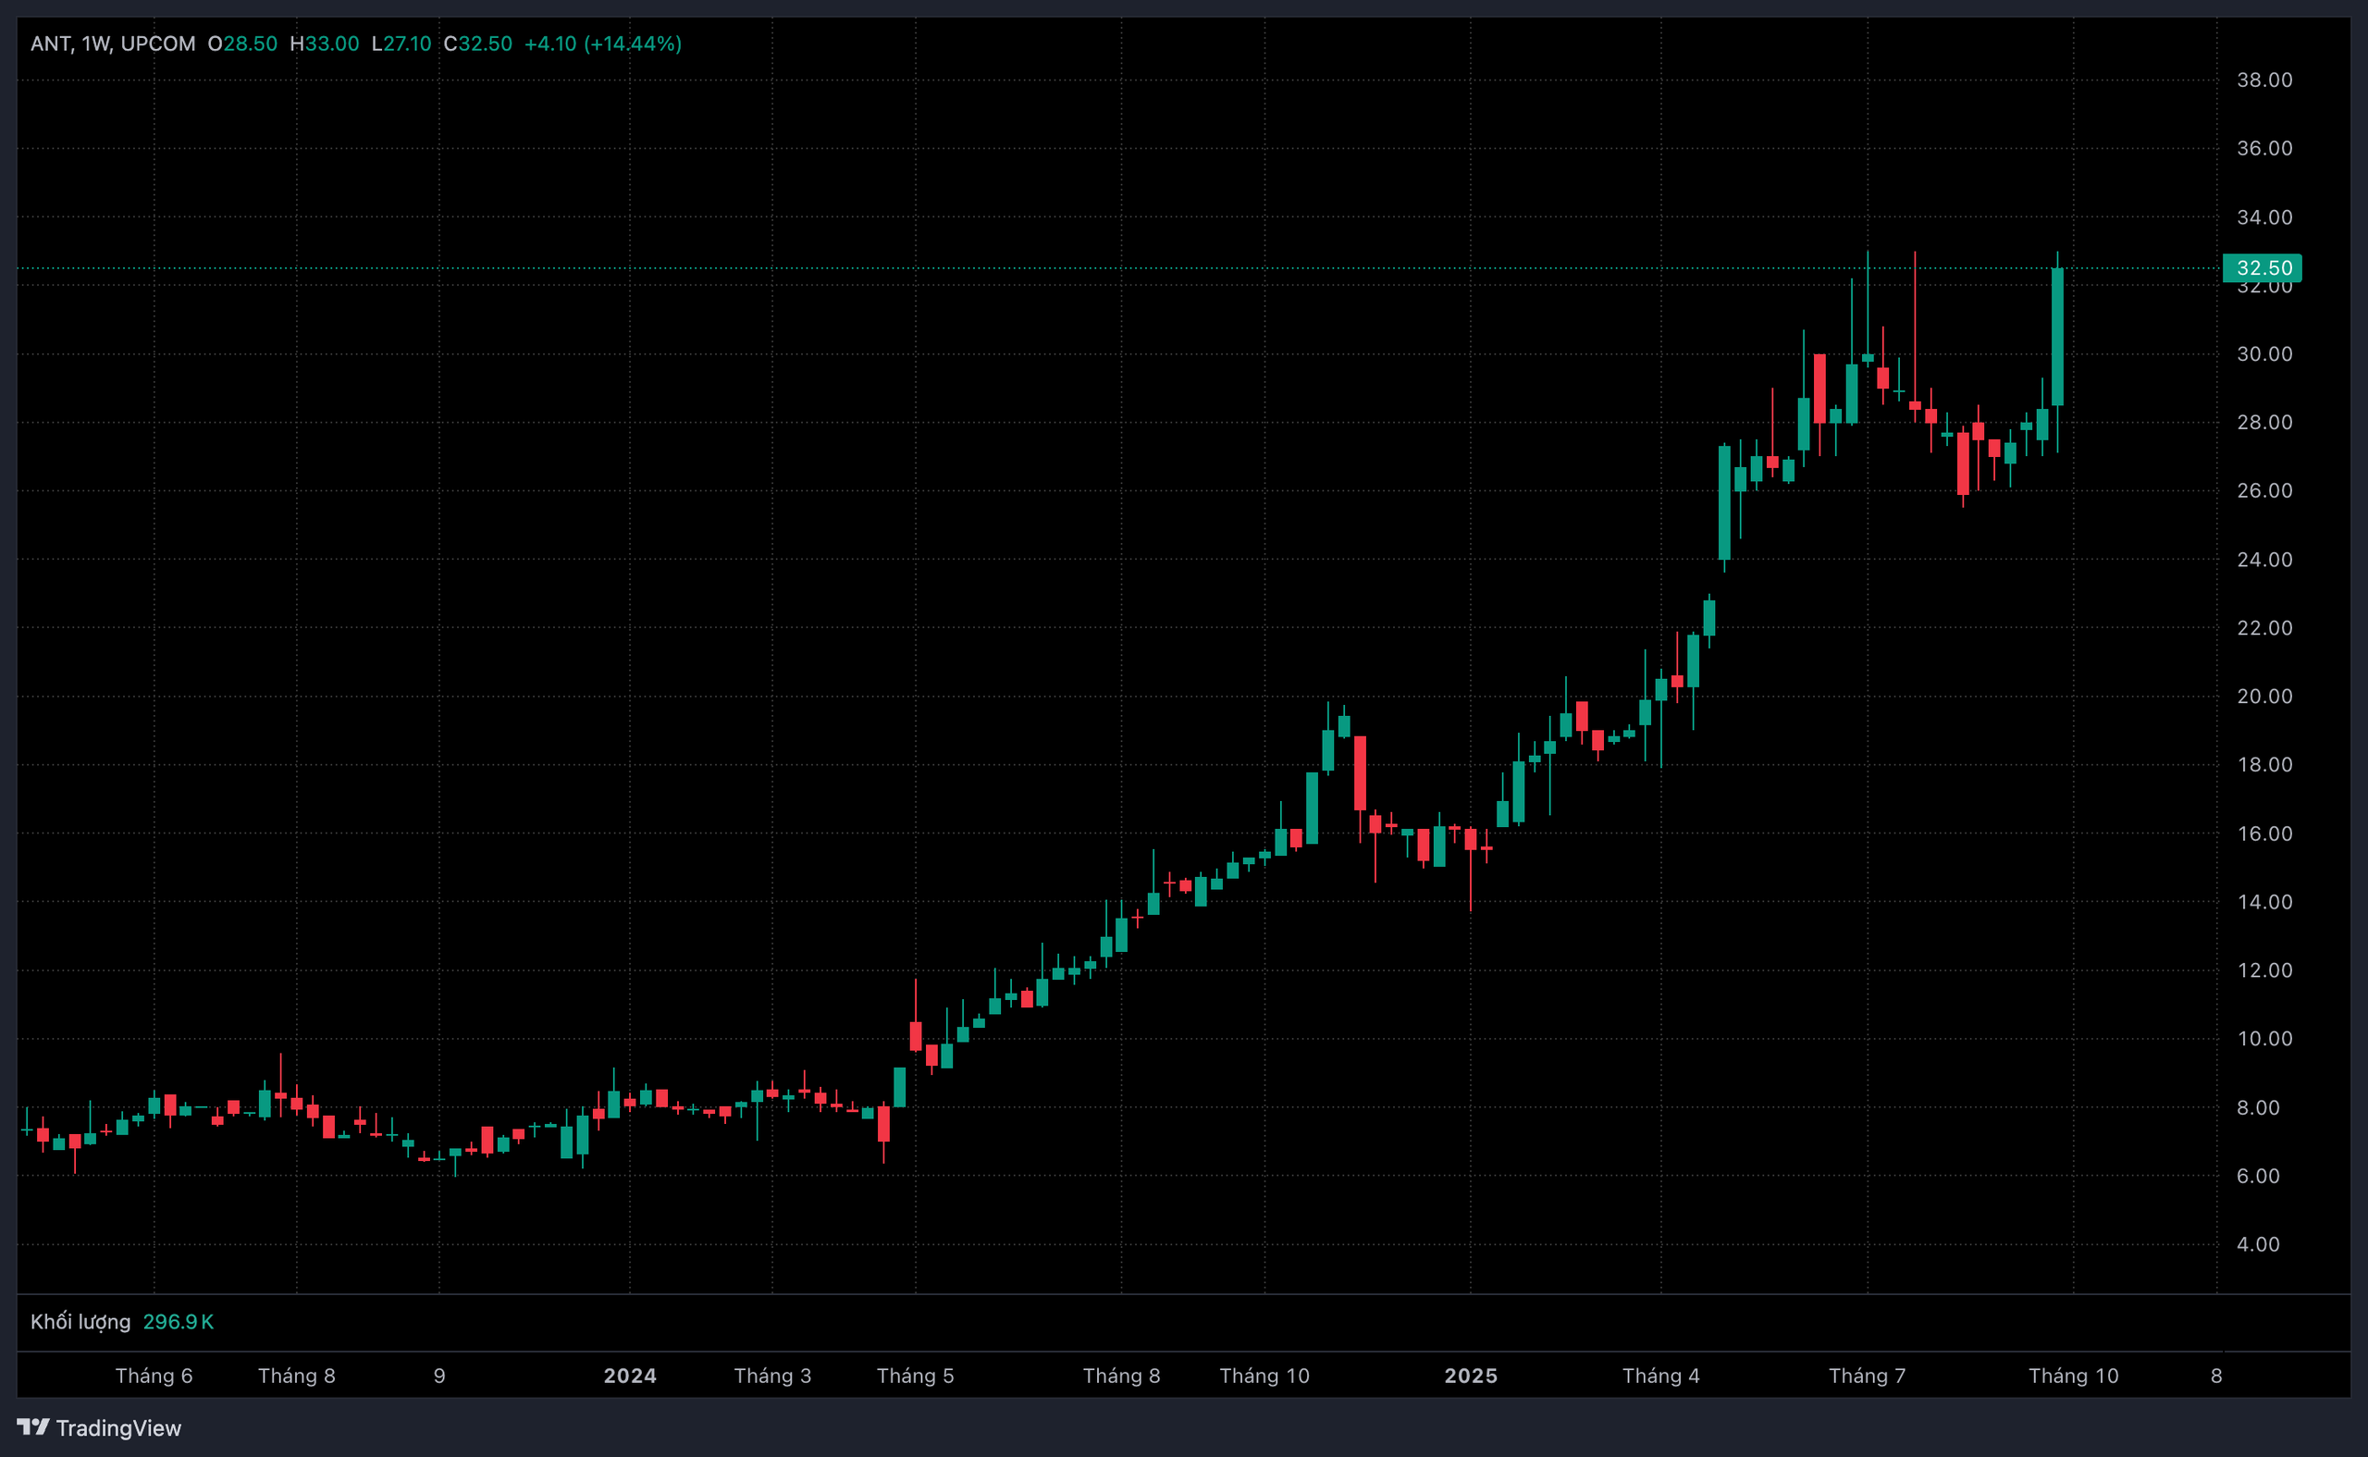2368x1457 pixels.
Task: Click the green 32.50 current price tag
Action: click(x=2262, y=268)
